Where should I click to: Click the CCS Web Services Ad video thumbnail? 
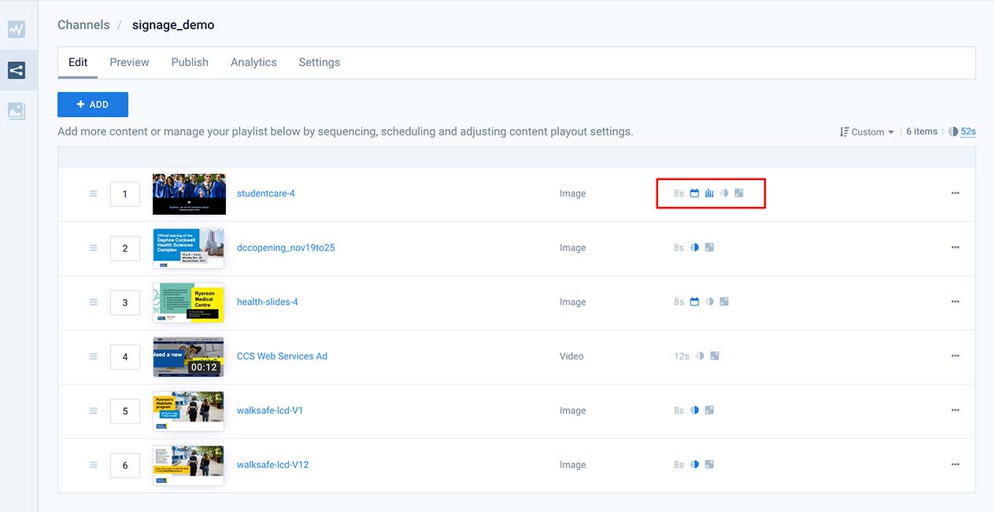(x=188, y=356)
